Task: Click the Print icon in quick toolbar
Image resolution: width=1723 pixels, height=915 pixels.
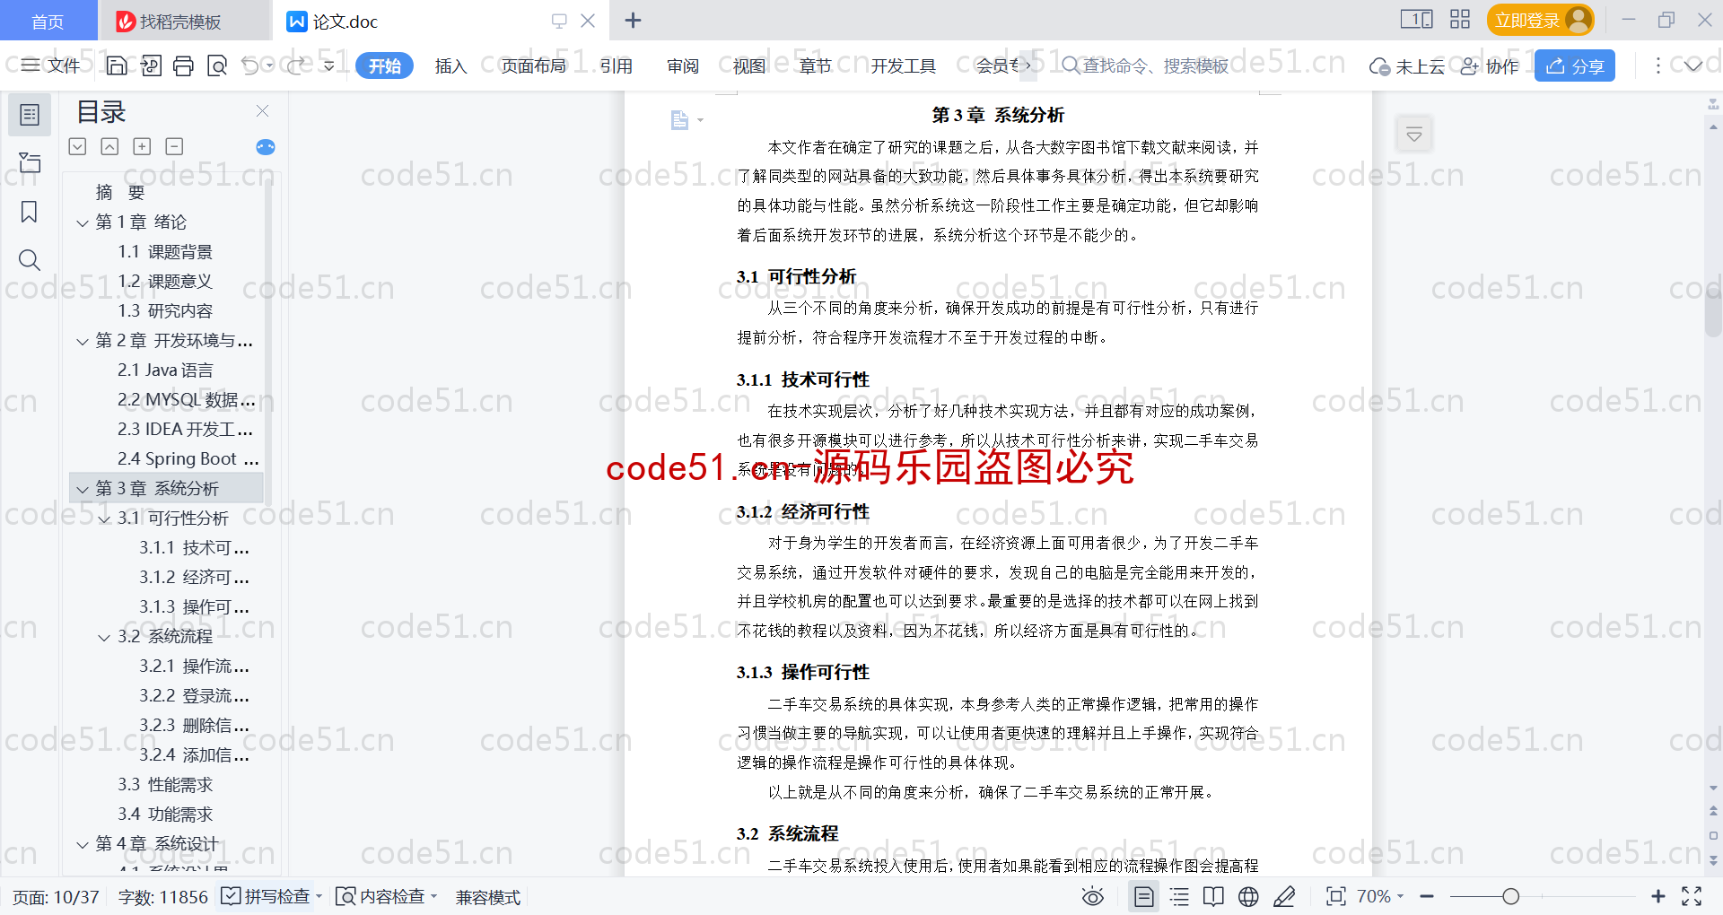Action: tap(183, 65)
